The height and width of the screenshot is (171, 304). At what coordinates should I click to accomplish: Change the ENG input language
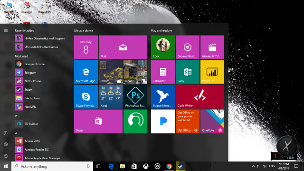click(272, 166)
